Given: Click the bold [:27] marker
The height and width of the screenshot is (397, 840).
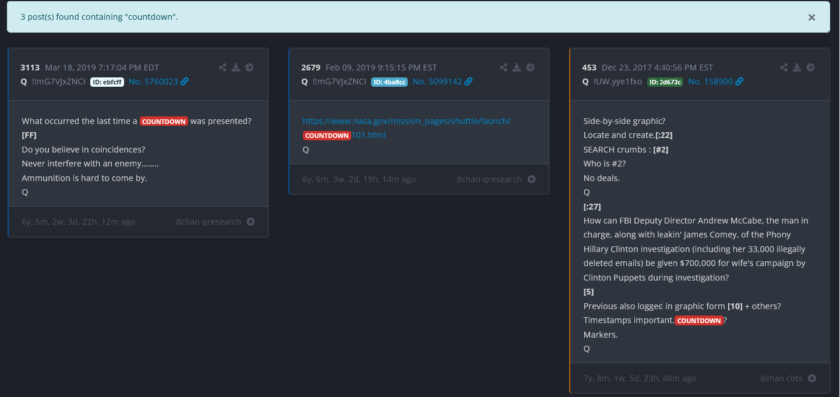Looking at the screenshot, I should (592, 207).
